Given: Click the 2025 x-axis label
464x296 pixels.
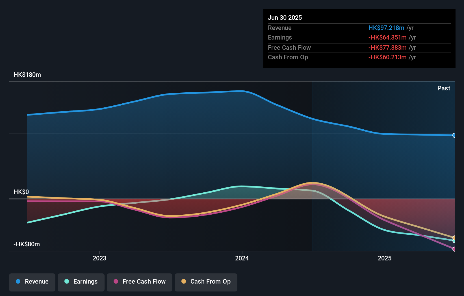Looking at the screenshot, I should coord(385,258).
